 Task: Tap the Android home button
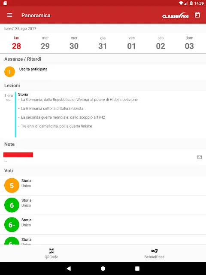103,269
